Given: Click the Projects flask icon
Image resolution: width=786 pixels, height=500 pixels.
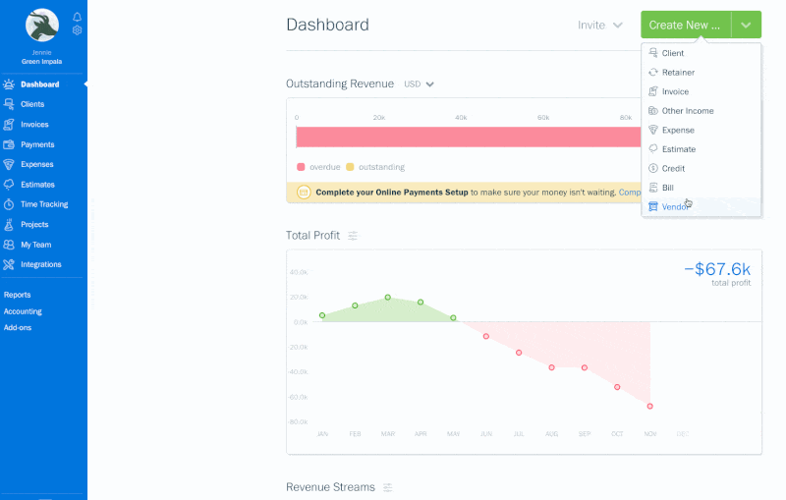Looking at the screenshot, I should point(9,224).
